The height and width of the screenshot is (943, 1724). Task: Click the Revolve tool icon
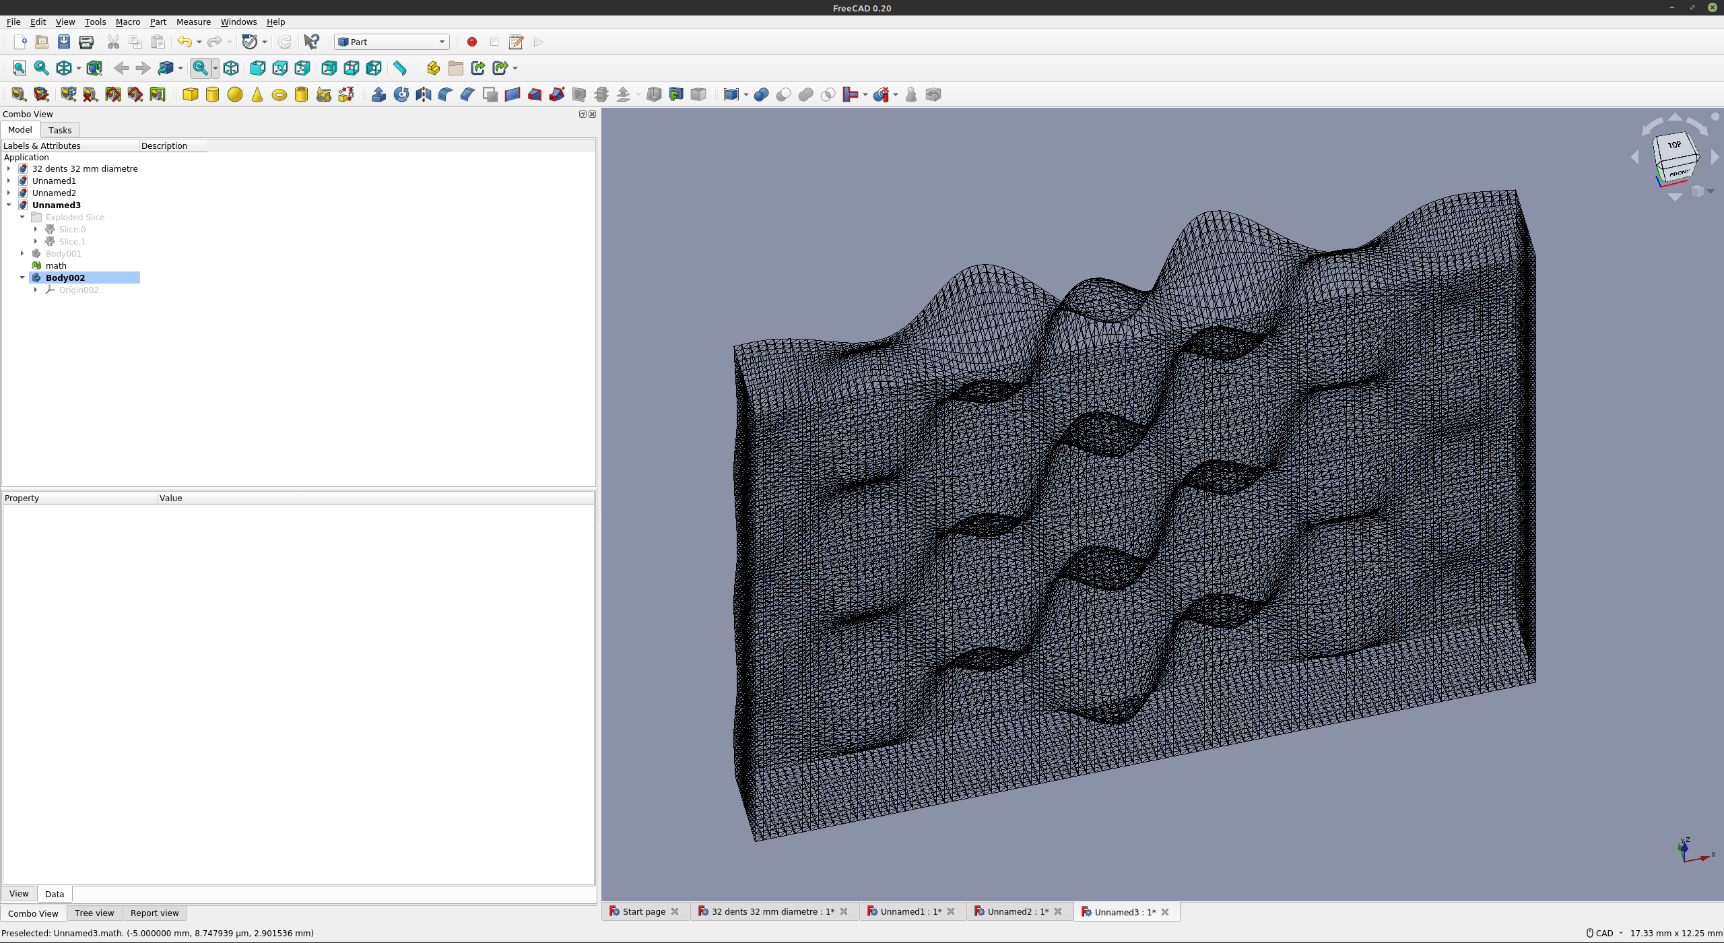(401, 94)
